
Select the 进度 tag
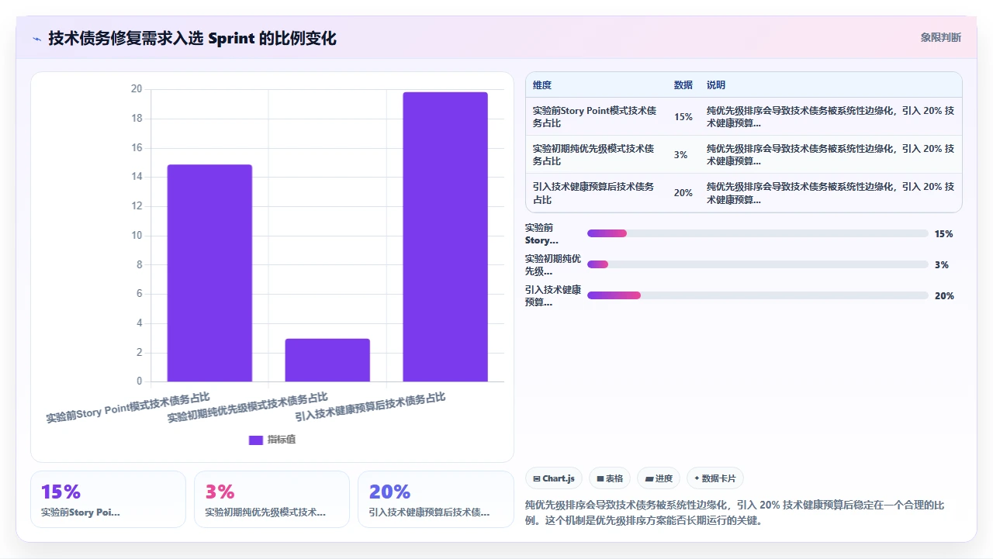tap(659, 478)
